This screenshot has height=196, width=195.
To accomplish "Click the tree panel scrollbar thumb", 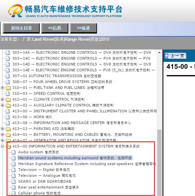I will coord(159,162).
